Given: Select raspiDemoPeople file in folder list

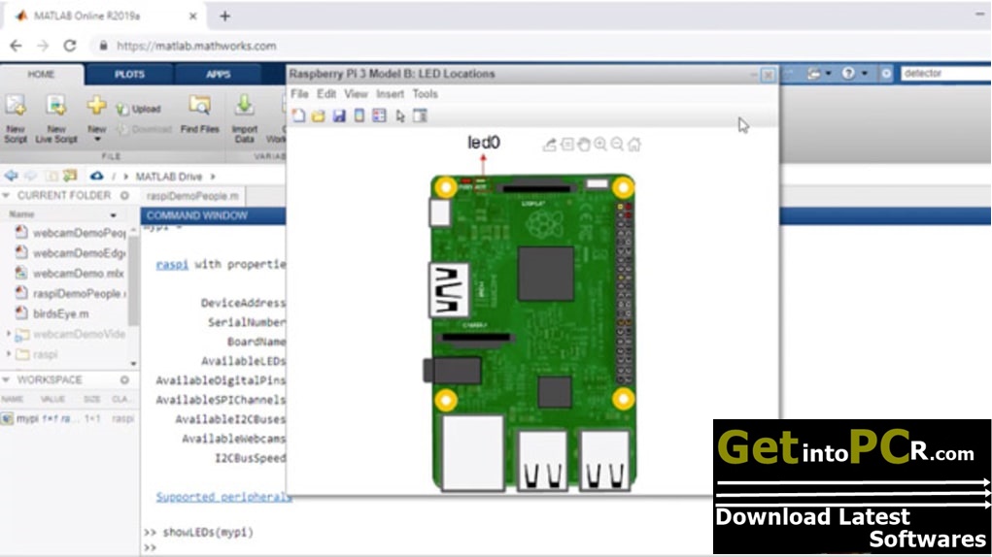Looking at the screenshot, I should tap(71, 293).
